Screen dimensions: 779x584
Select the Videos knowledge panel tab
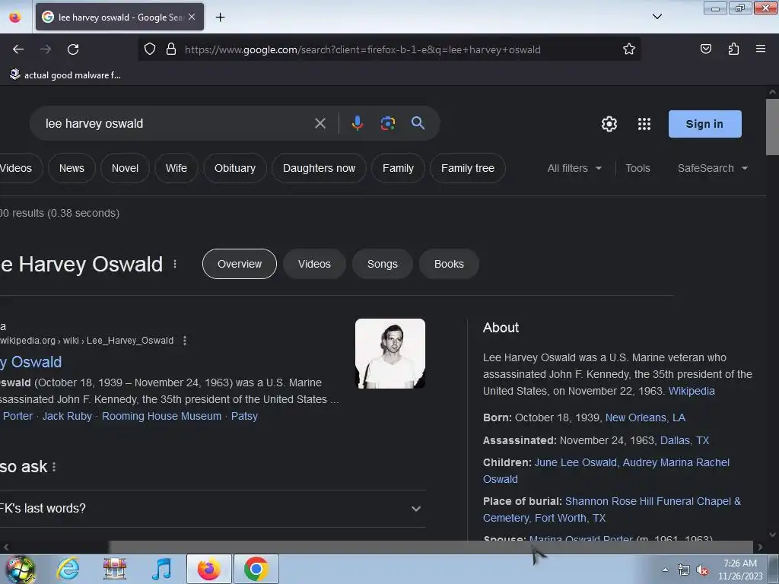(x=314, y=264)
